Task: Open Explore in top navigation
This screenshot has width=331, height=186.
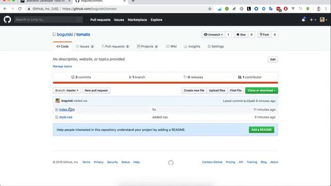Action: 156,20
